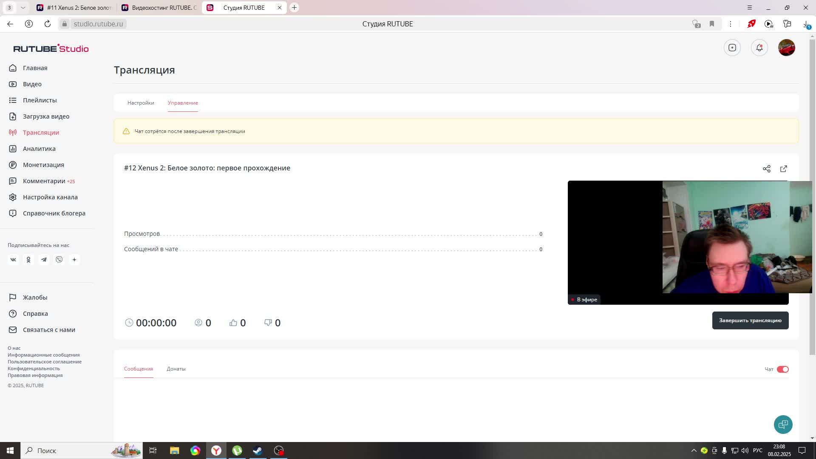Open the VK social link icon
The width and height of the screenshot is (816, 459).
coord(13,260)
